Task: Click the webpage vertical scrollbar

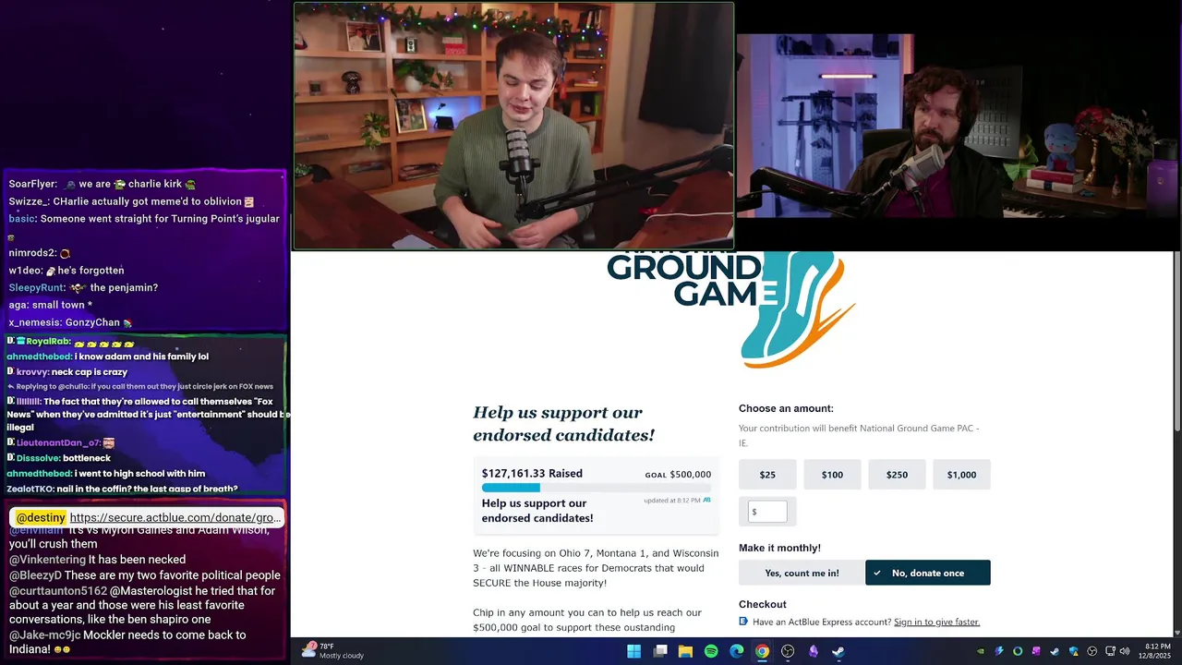Action: point(1176,342)
